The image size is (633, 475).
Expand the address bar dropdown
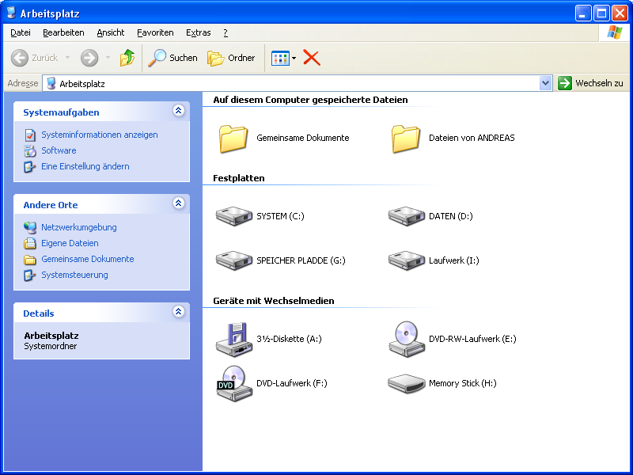coord(545,83)
